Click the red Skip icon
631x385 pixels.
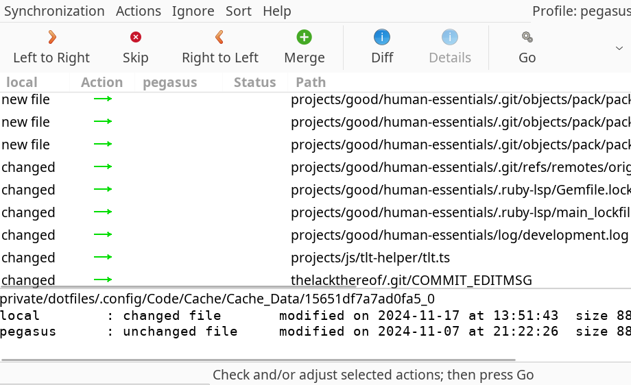[136, 37]
